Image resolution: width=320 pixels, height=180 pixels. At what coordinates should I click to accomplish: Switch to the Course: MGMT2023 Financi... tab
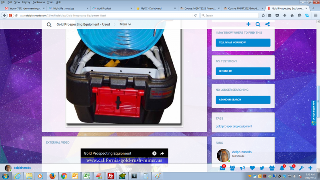199,8
